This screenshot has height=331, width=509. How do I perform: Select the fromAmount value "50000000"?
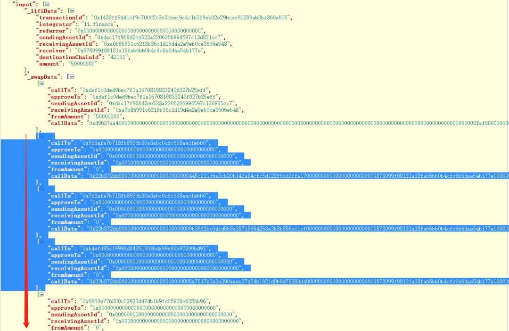[x=108, y=116]
